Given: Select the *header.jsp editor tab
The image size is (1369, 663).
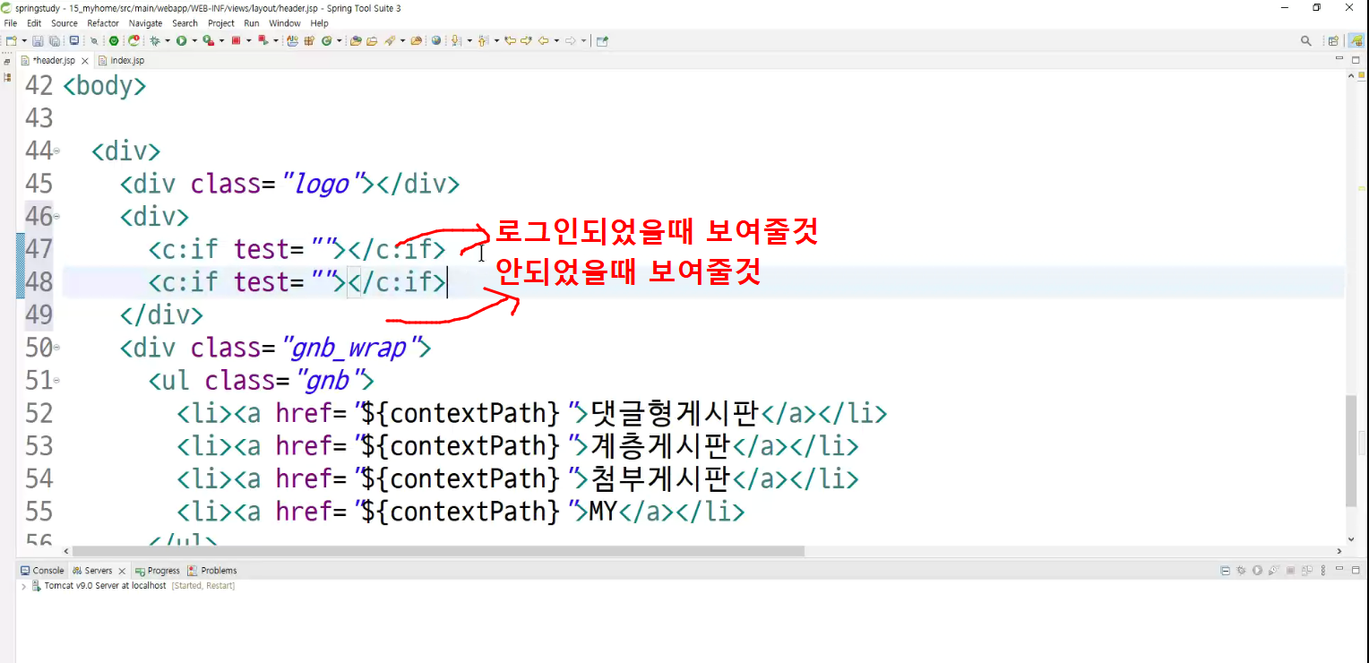Looking at the screenshot, I should pyautogui.click(x=54, y=60).
